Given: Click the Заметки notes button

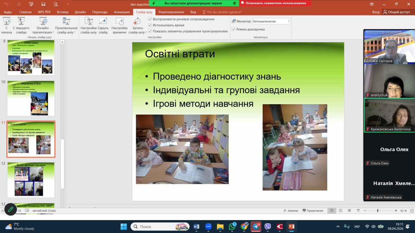Looking at the screenshot, I should pyautogui.click(x=290, y=211).
